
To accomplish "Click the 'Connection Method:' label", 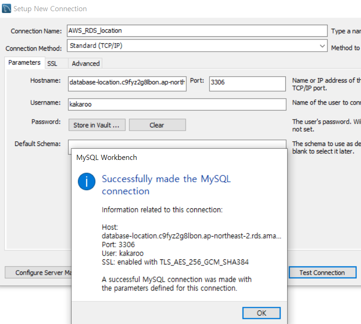I will point(33,49).
